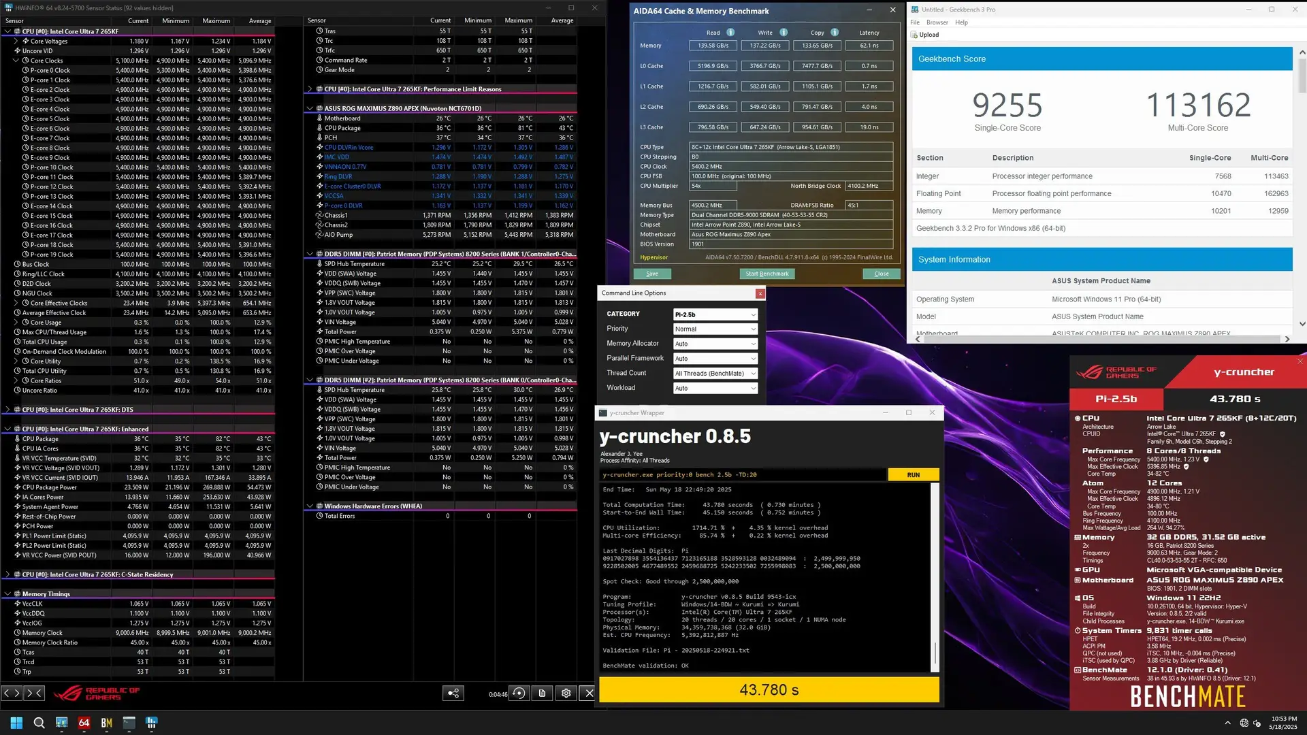The height and width of the screenshot is (735, 1307).
Task: Click the y-cruncher output scrollbar thumb
Action: (935, 653)
